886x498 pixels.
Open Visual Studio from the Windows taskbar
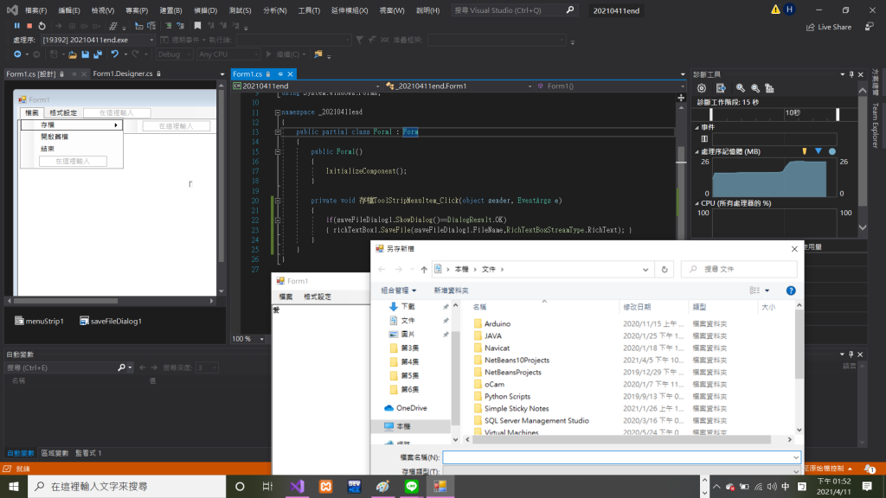[298, 486]
